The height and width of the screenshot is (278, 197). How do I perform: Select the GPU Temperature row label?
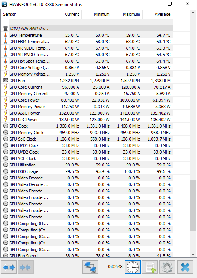click(x=26, y=35)
